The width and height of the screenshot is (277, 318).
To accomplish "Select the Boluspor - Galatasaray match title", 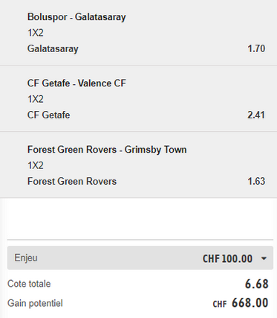I will tap(76, 17).
